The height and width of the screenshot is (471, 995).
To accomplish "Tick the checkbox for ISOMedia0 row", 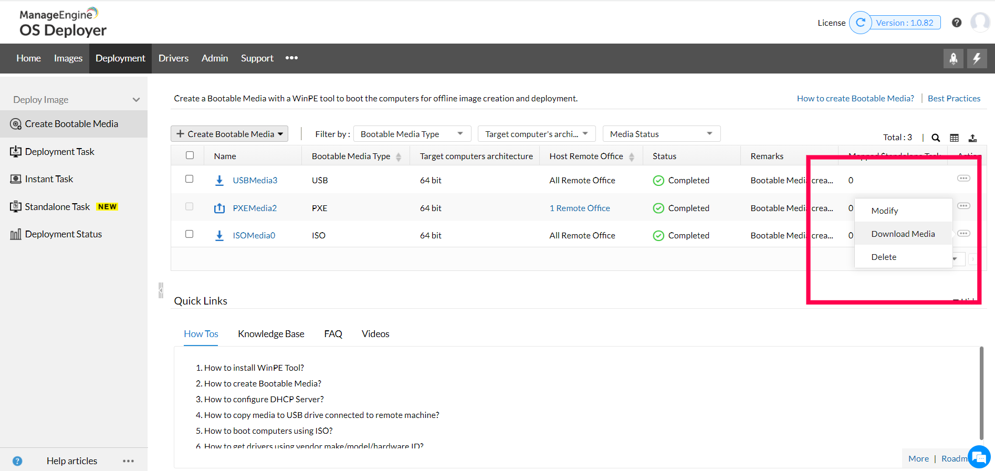I will 190,234.
